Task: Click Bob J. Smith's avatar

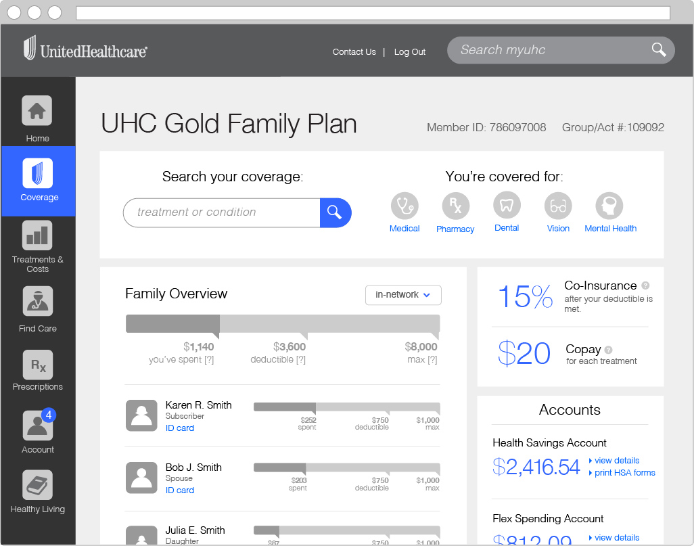Action: (141, 478)
